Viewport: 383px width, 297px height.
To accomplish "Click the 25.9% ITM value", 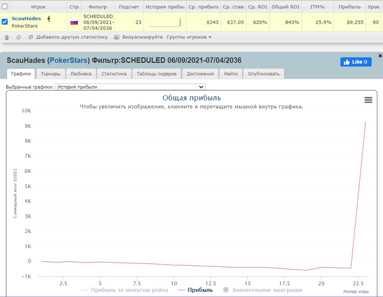I will point(323,22).
